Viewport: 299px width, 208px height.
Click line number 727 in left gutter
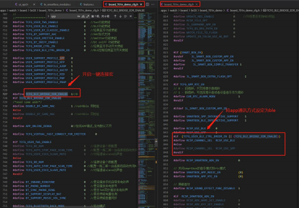(5, 94)
